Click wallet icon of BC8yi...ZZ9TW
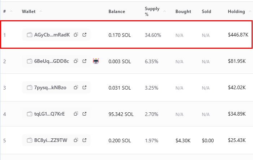The image size is (253, 160). coord(30,140)
